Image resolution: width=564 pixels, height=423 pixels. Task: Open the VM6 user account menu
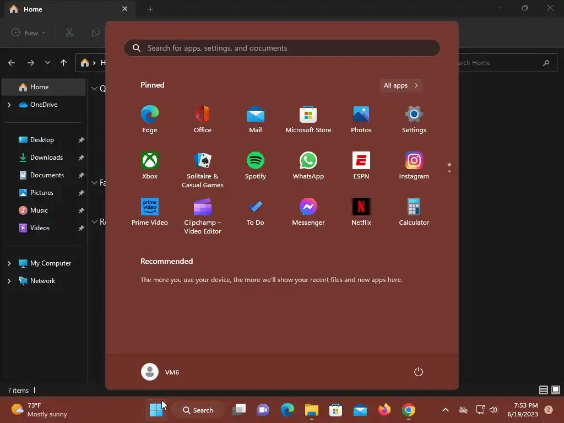[x=160, y=372]
